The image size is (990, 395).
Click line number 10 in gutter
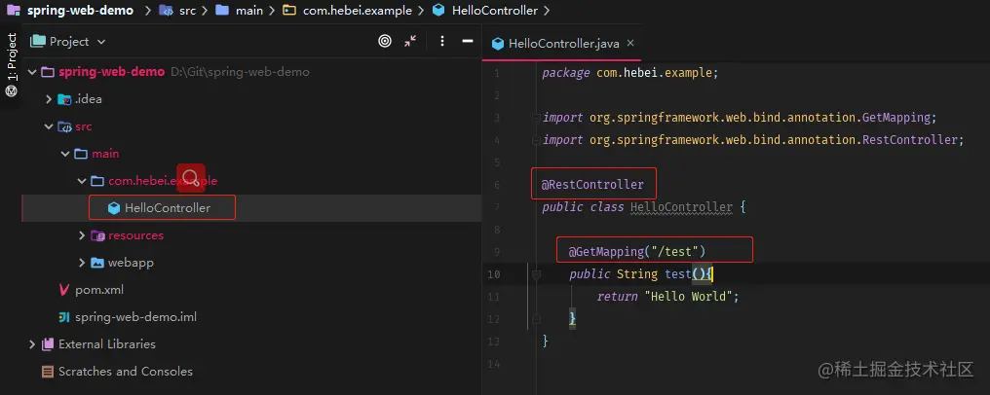[x=494, y=274]
